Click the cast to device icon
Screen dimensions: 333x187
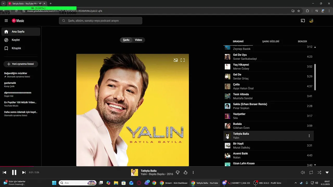(x=303, y=21)
